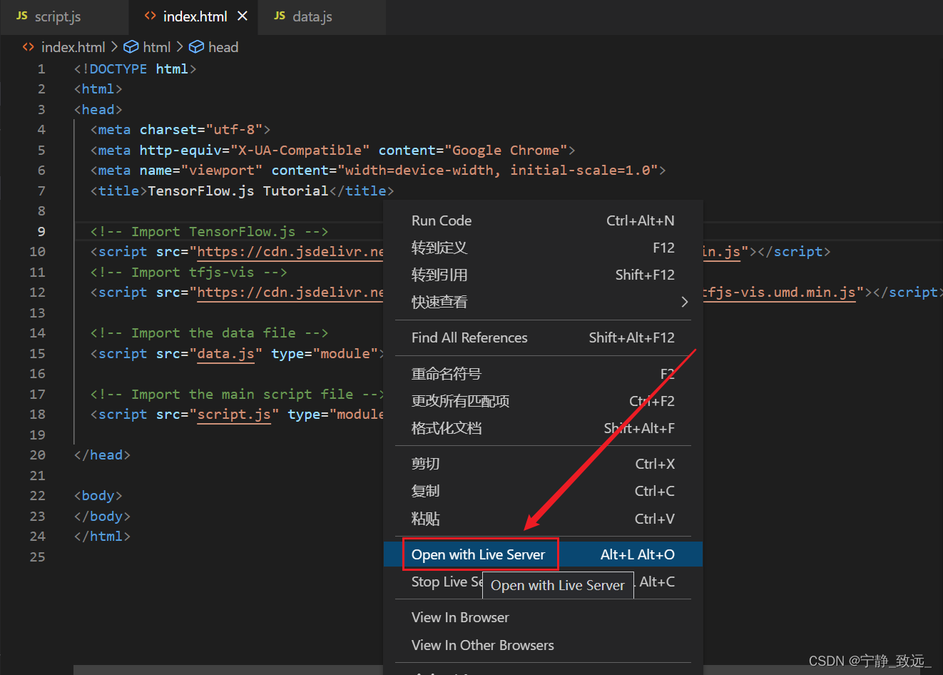Viewport: 943px width, 675px height.
Task: Click the closing </html> tag on line 24
Action: point(102,536)
